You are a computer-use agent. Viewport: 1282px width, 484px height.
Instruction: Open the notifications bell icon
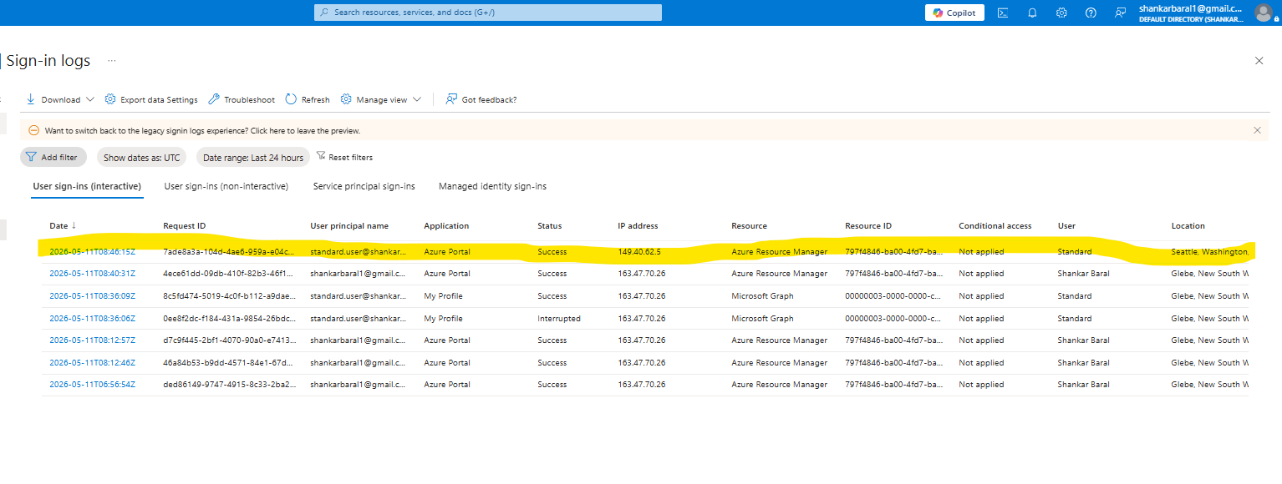coord(1032,13)
